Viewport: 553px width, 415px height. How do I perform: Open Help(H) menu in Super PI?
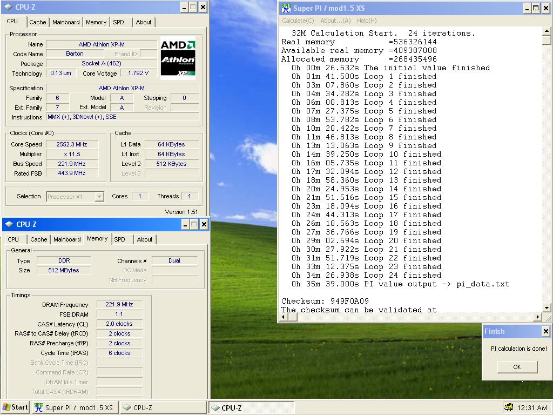pyautogui.click(x=367, y=21)
